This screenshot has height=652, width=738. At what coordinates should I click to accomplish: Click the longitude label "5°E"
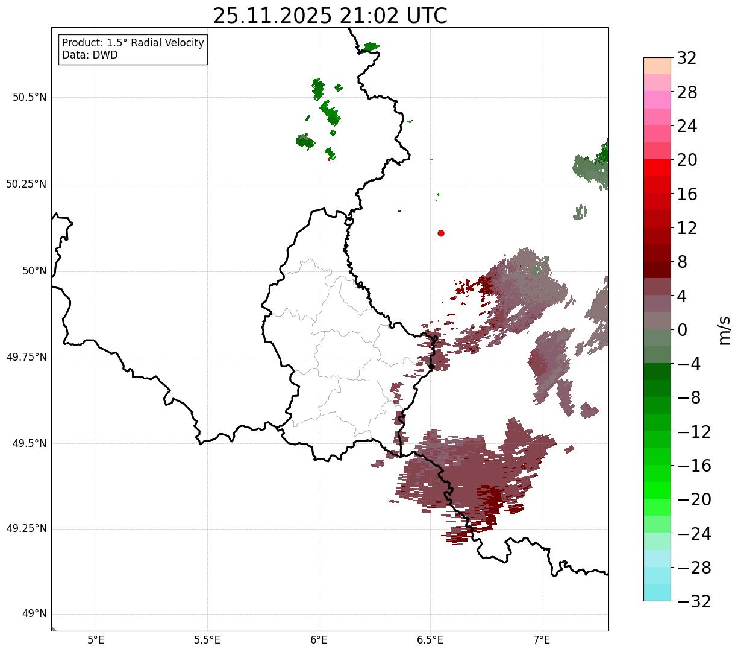[x=96, y=639]
